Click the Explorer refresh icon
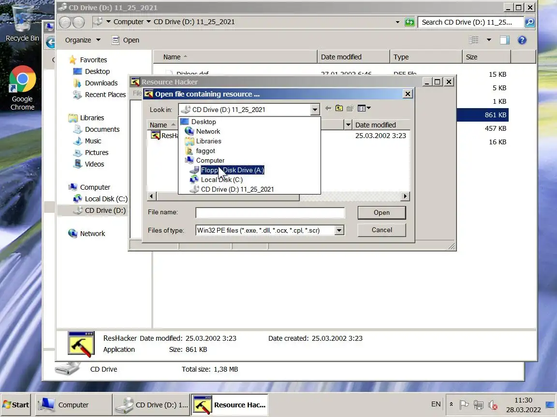 (x=410, y=22)
